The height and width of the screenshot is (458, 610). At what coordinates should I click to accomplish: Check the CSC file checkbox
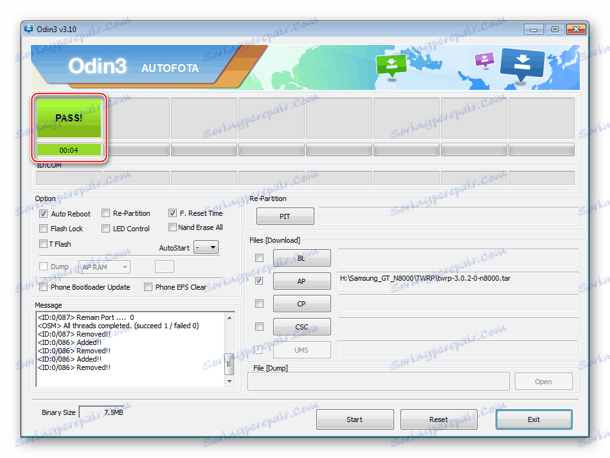(x=259, y=326)
